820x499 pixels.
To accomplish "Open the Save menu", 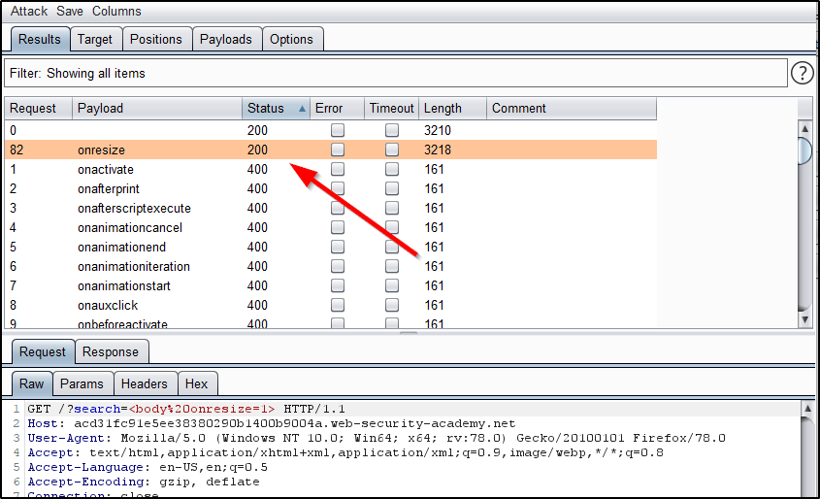I will 70,12.
